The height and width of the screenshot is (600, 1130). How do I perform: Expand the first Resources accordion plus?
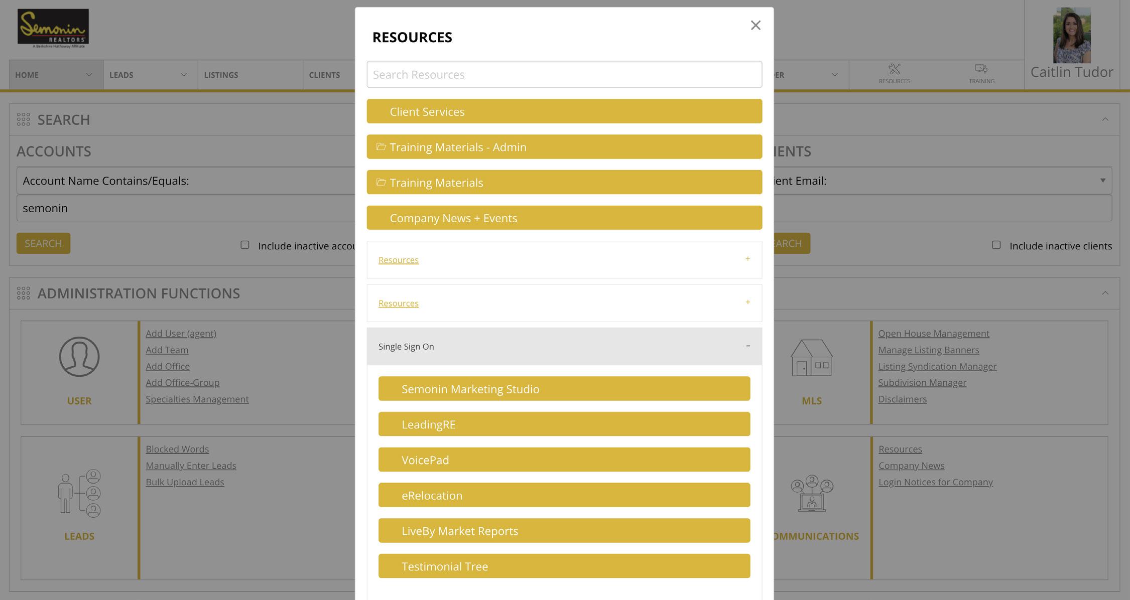(747, 259)
